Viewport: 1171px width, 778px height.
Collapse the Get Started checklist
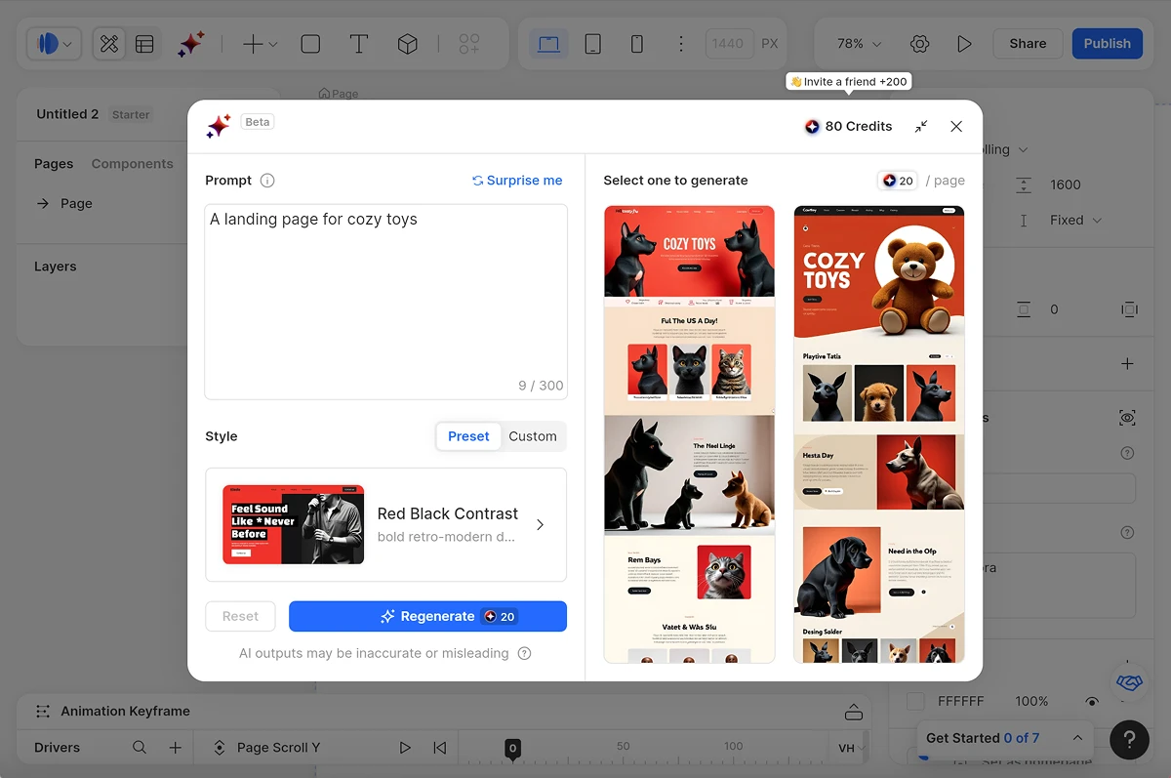click(1077, 738)
